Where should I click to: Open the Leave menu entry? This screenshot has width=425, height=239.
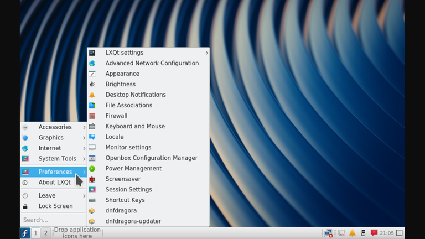[x=53, y=196]
